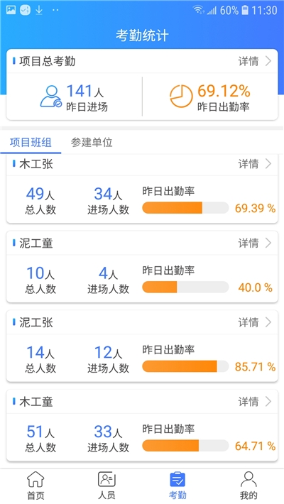Screen dimensions: 284x504
Task: Open 木工张 details arrow
Action: click(x=268, y=164)
